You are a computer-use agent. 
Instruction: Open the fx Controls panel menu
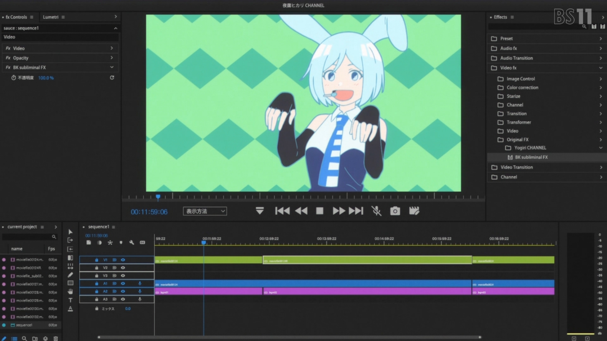(32, 17)
